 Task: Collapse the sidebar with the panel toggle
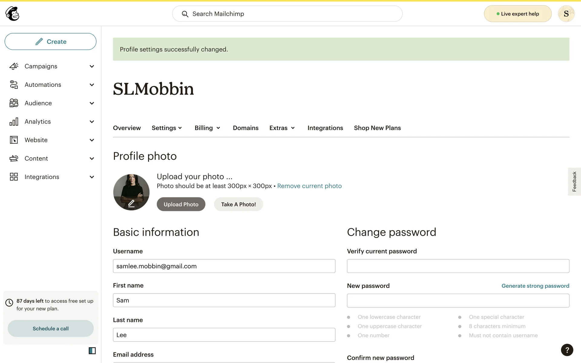(92, 351)
